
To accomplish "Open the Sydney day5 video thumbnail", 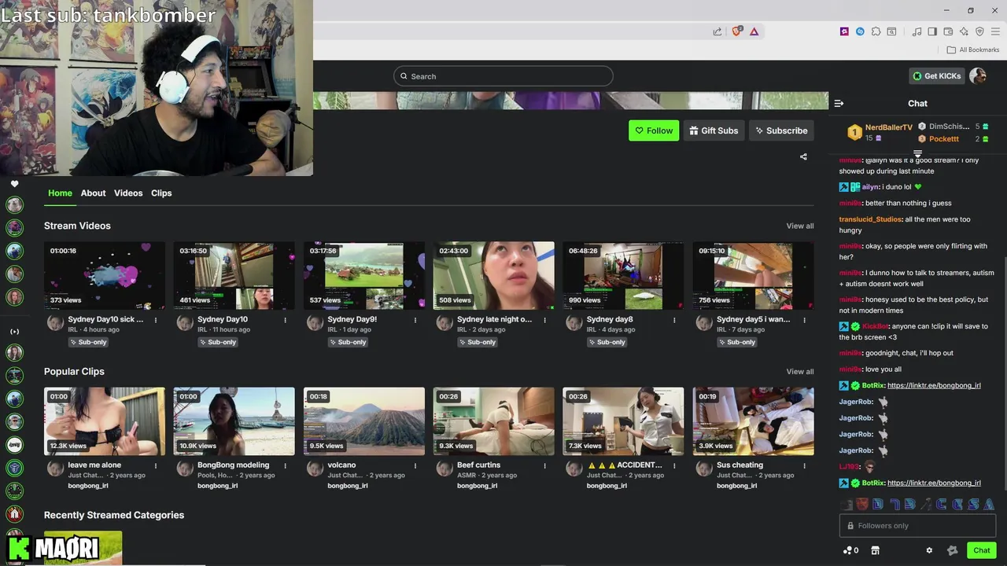I will point(754,276).
